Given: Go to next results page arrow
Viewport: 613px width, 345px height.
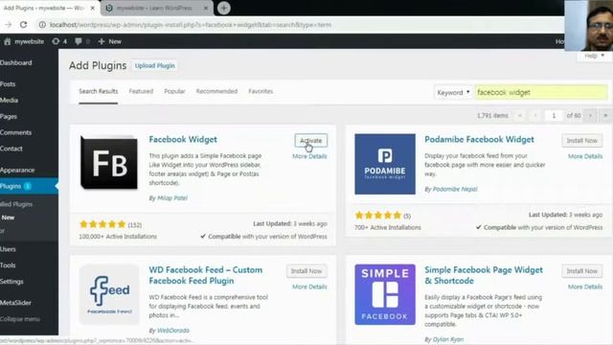Looking at the screenshot, I should [x=590, y=115].
